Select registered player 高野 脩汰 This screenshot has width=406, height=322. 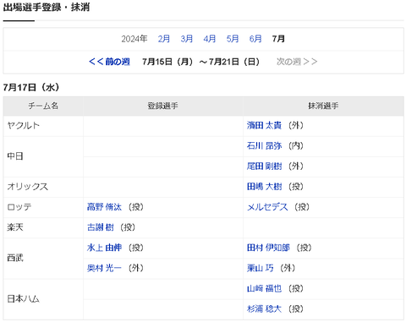point(104,207)
